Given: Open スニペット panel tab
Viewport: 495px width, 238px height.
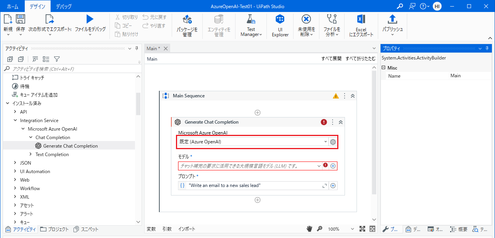Looking at the screenshot, I should coord(86,229).
